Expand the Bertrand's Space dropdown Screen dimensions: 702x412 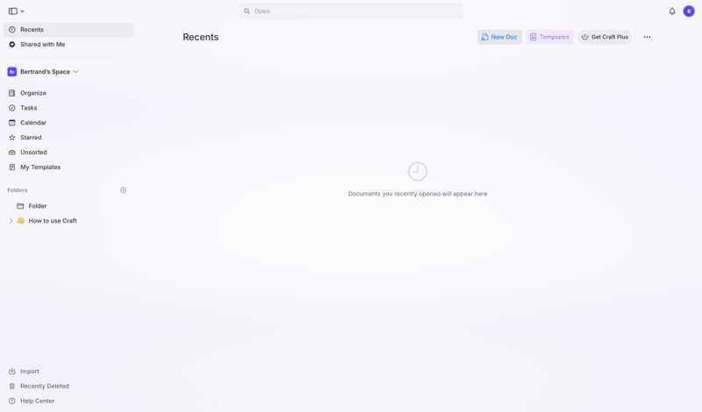(x=75, y=72)
